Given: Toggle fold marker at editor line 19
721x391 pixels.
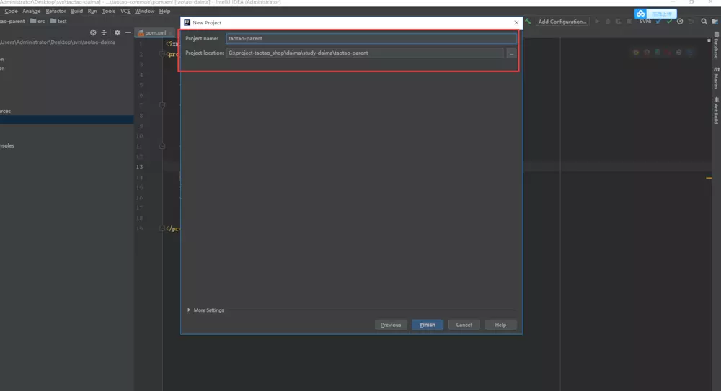Looking at the screenshot, I should click(x=162, y=228).
